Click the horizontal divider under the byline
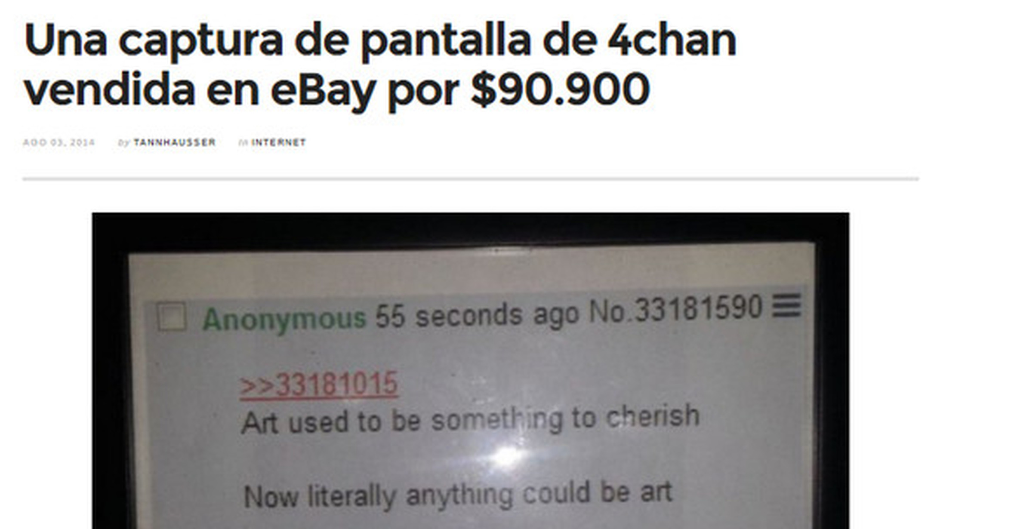1011x529 pixels. coord(471,178)
